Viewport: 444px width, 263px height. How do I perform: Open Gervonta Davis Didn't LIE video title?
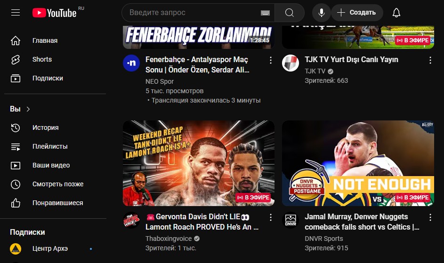[202, 222]
